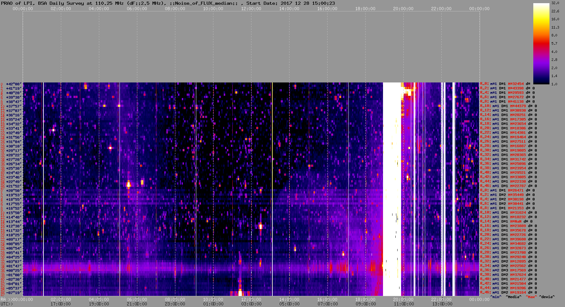Click the declination label -04°01'
The height and width of the screenshot is (307, 565).
pyautogui.click(x=14, y=284)
